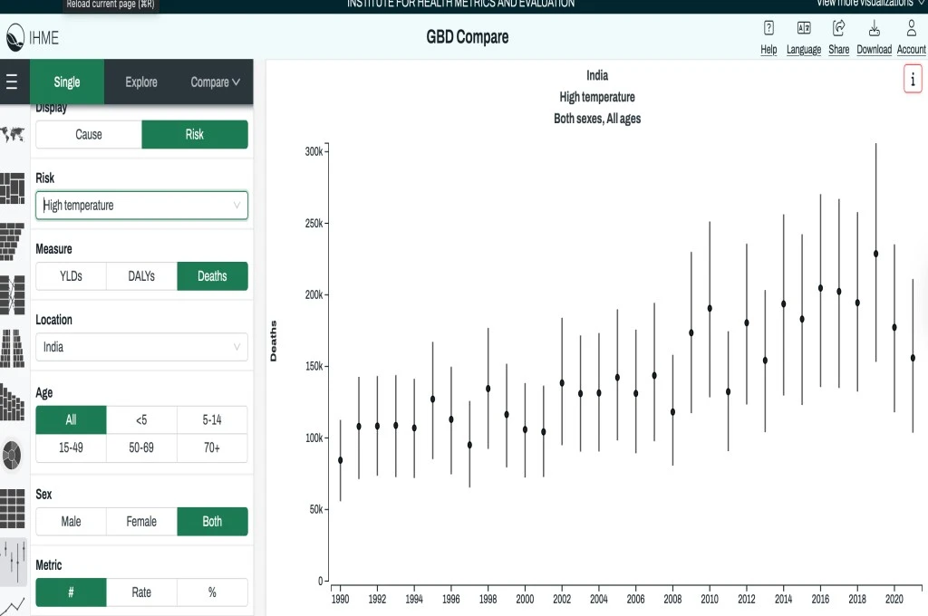Image resolution: width=928 pixels, height=616 pixels.
Task: Open the hamburger menu in sidebar
Action: tap(12, 82)
